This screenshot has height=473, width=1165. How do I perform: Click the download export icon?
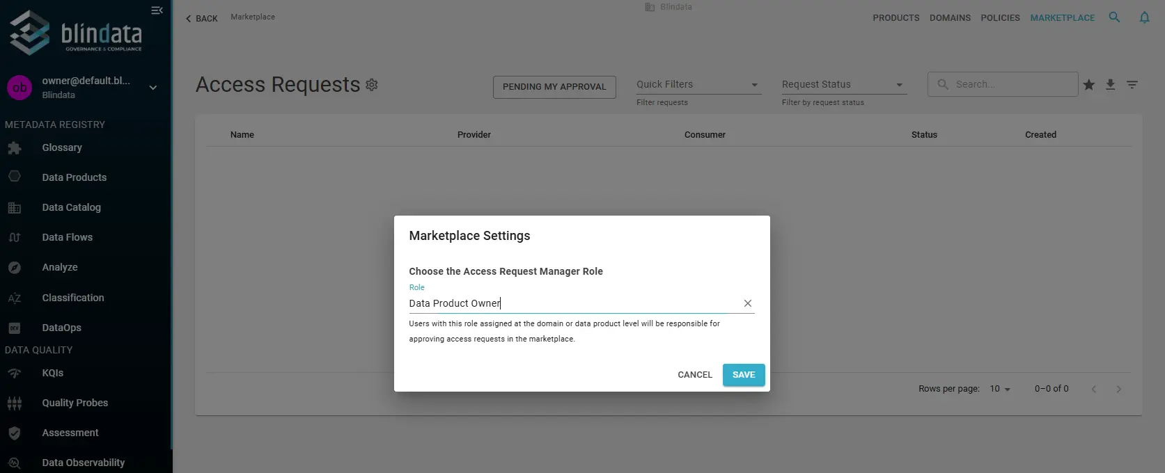coord(1111,85)
